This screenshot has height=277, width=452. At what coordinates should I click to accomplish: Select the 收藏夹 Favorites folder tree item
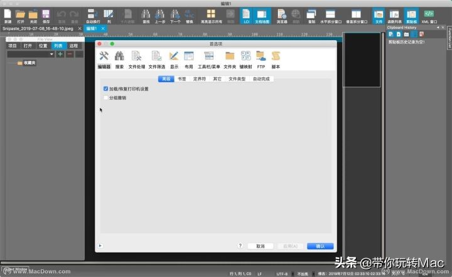tap(27, 63)
